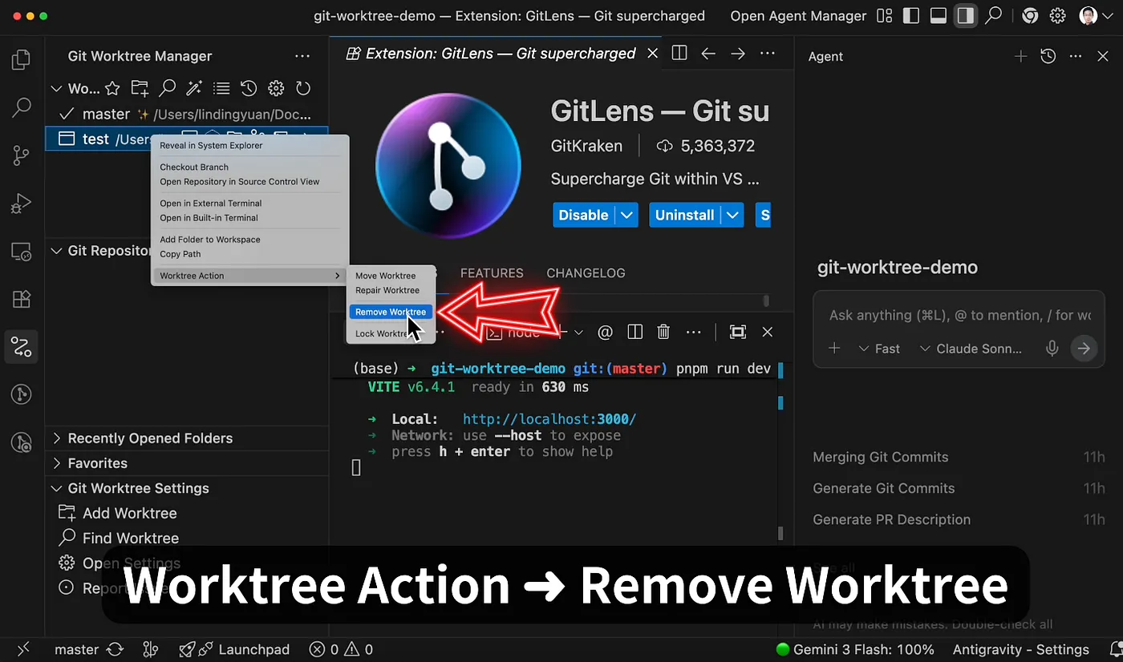Open the Uninstall button dropdown arrow
The height and width of the screenshot is (662, 1123).
point(732,215)
